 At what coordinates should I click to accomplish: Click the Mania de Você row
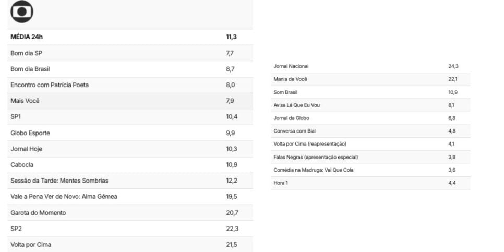click(370, 79)
